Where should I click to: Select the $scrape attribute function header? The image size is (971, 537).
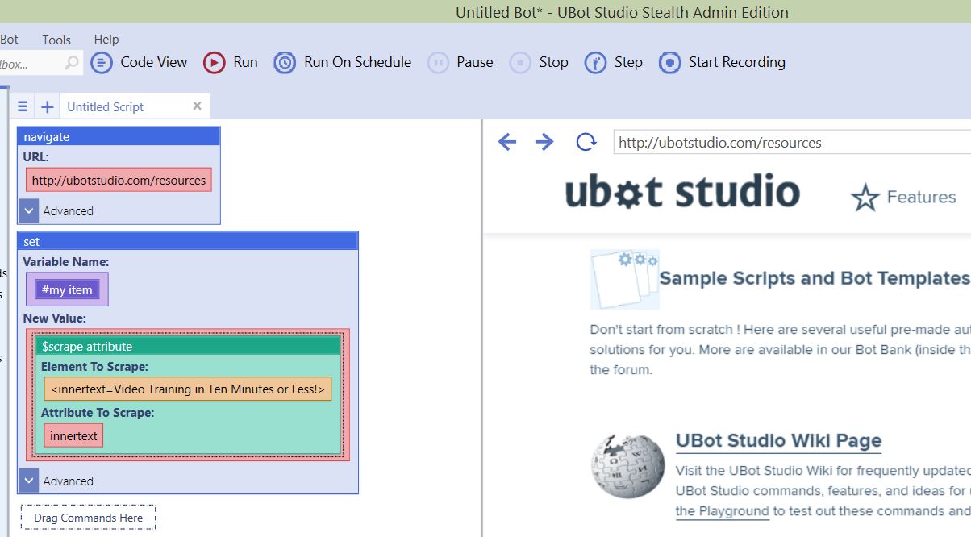click(x=188, y=346)
